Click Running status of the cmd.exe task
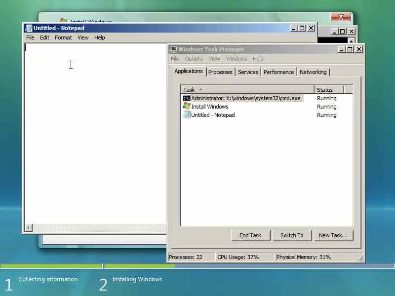The height and width of the screenshot is (296, 395). point(327,98)
